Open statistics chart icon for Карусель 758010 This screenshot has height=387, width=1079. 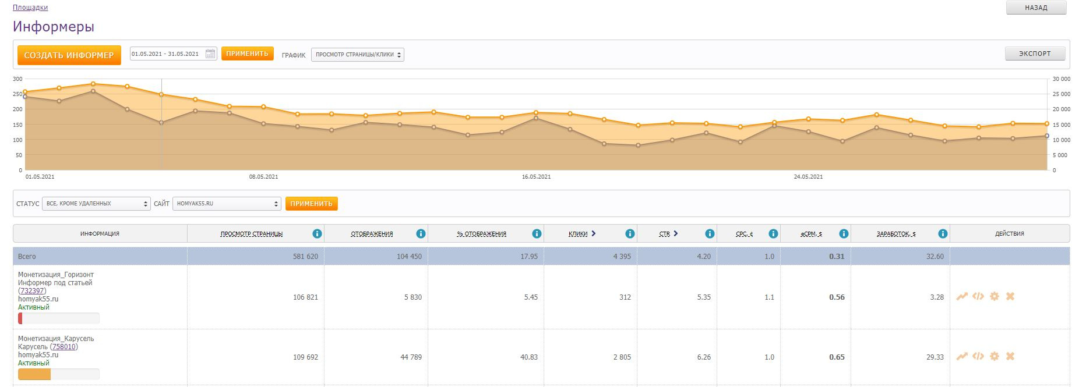coord(962,356)
